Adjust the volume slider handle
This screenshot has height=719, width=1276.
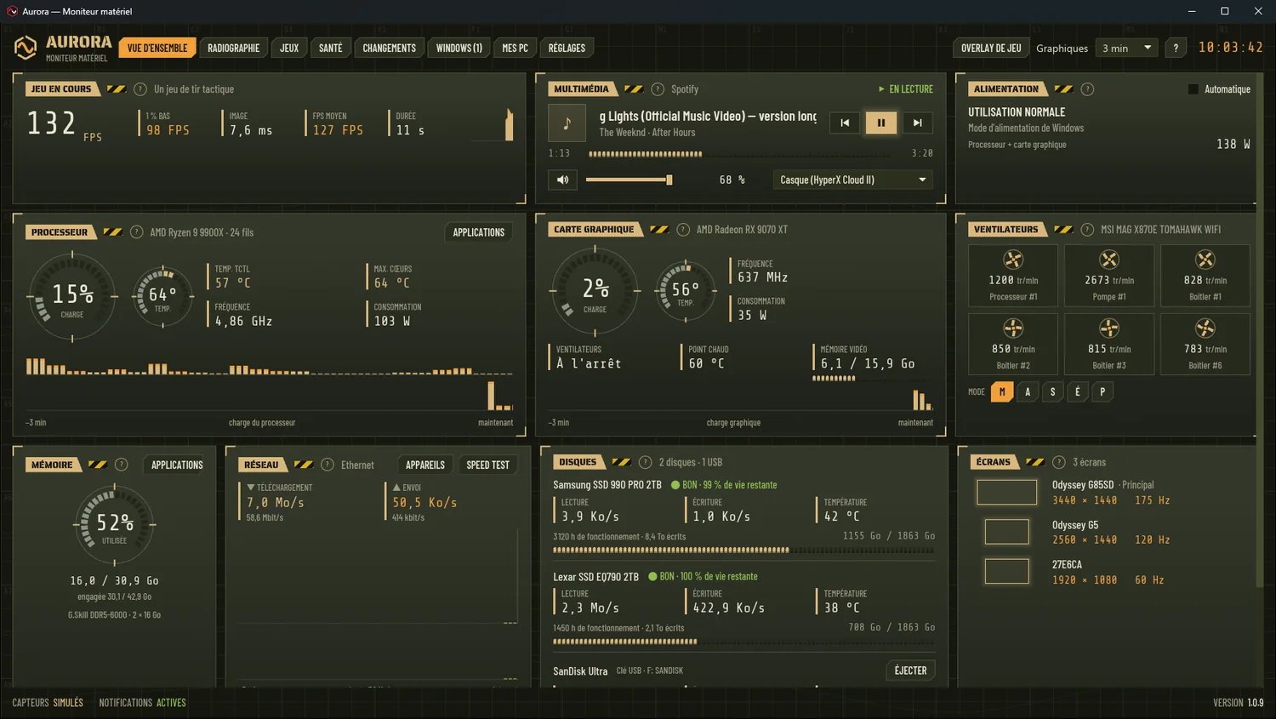[669, 180]
